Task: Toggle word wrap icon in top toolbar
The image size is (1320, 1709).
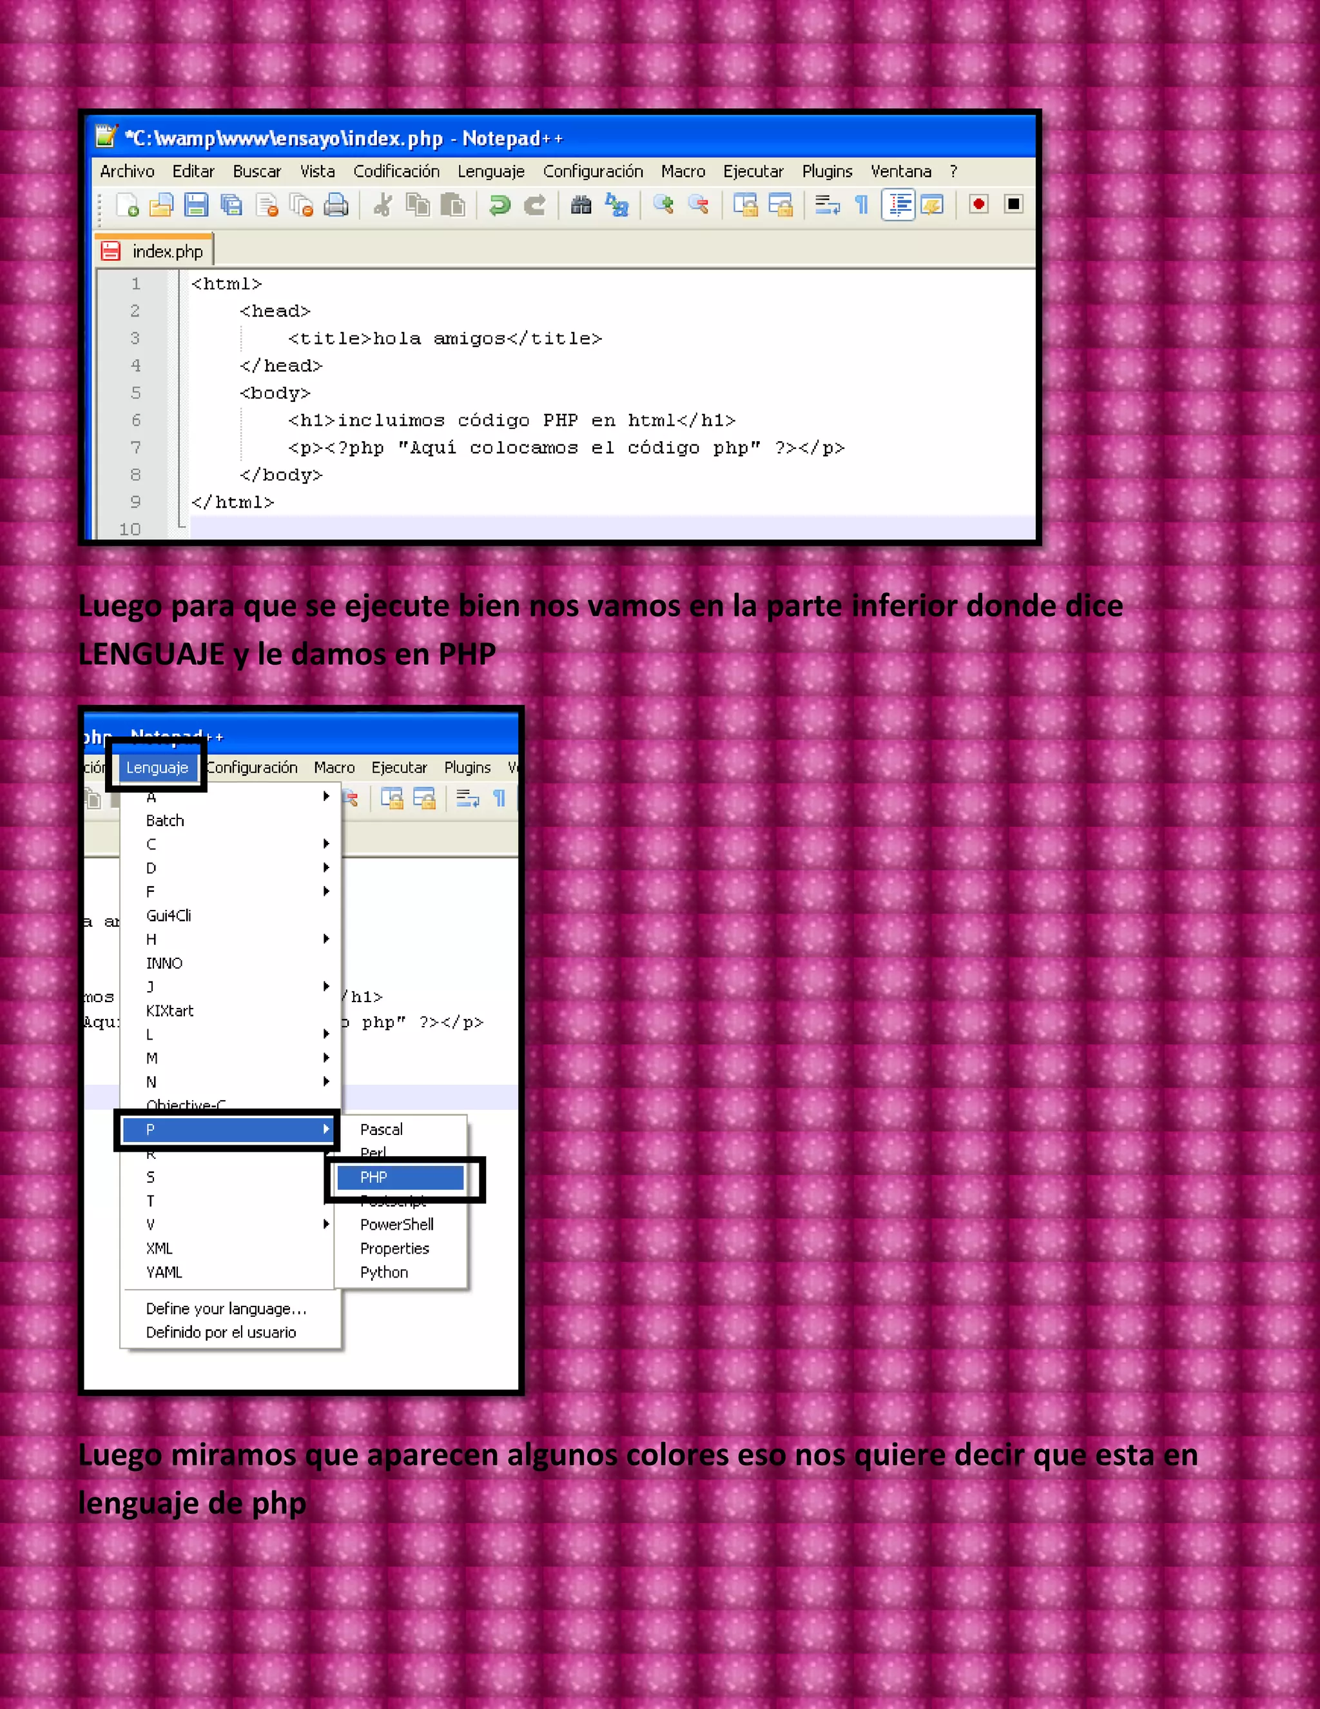Action: 828,205
